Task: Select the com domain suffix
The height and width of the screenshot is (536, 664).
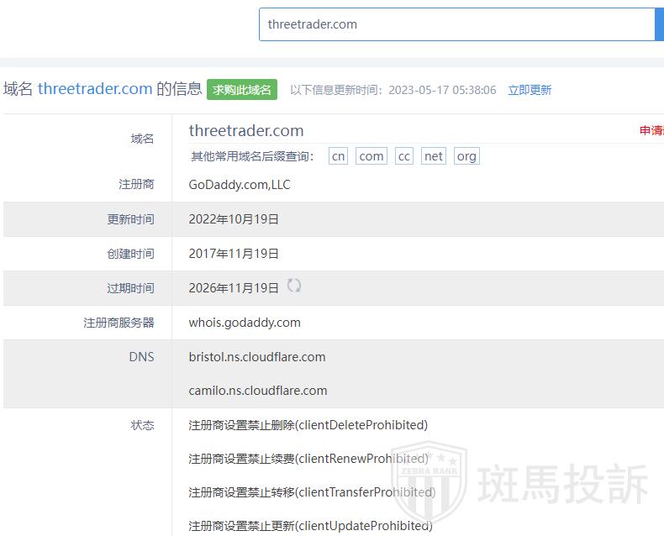Action: [x=371, y=156]
